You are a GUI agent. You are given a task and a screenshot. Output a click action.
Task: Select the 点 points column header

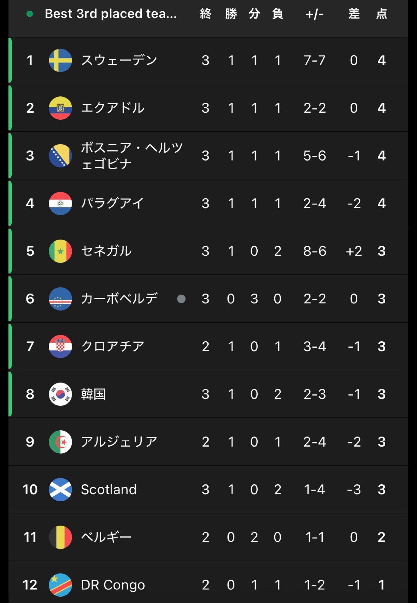[x=381, y=14]
